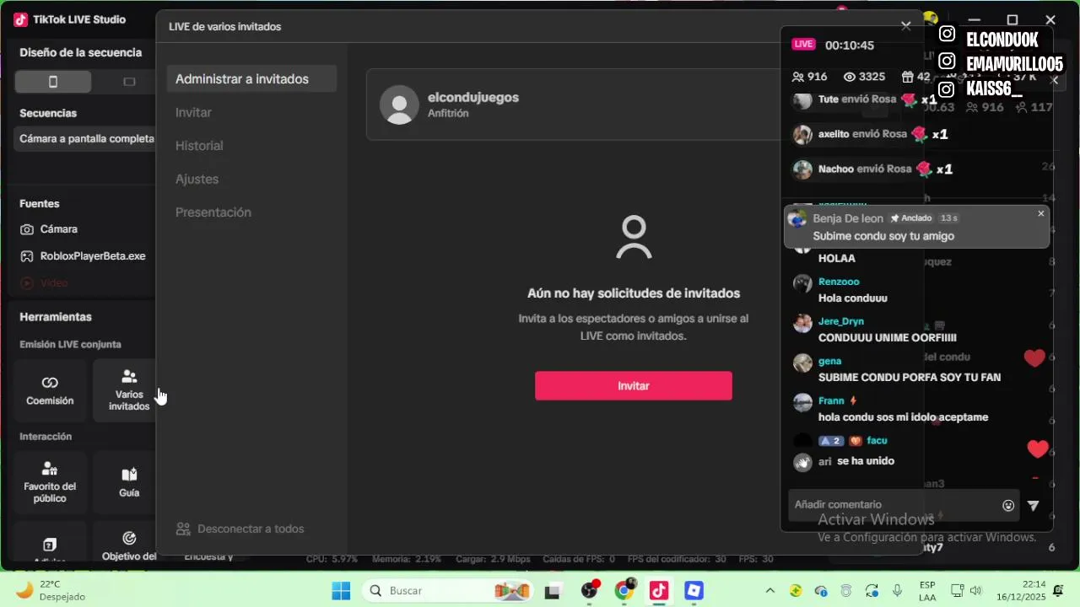Click the send comment arrow icon
Viewport: 1080px width, 607px height.
pos(1034,506)
